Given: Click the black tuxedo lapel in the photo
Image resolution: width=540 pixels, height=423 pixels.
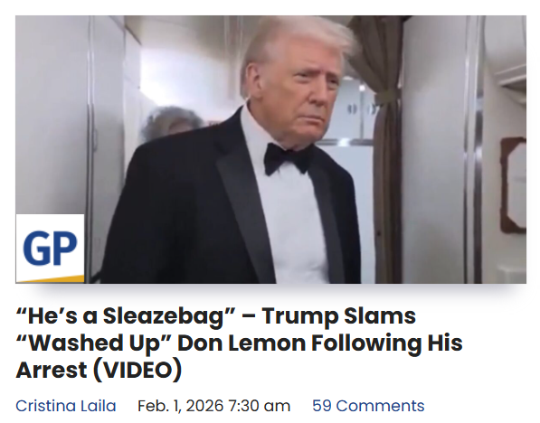Looking at the screenshot, I should (x=246, y=200).
